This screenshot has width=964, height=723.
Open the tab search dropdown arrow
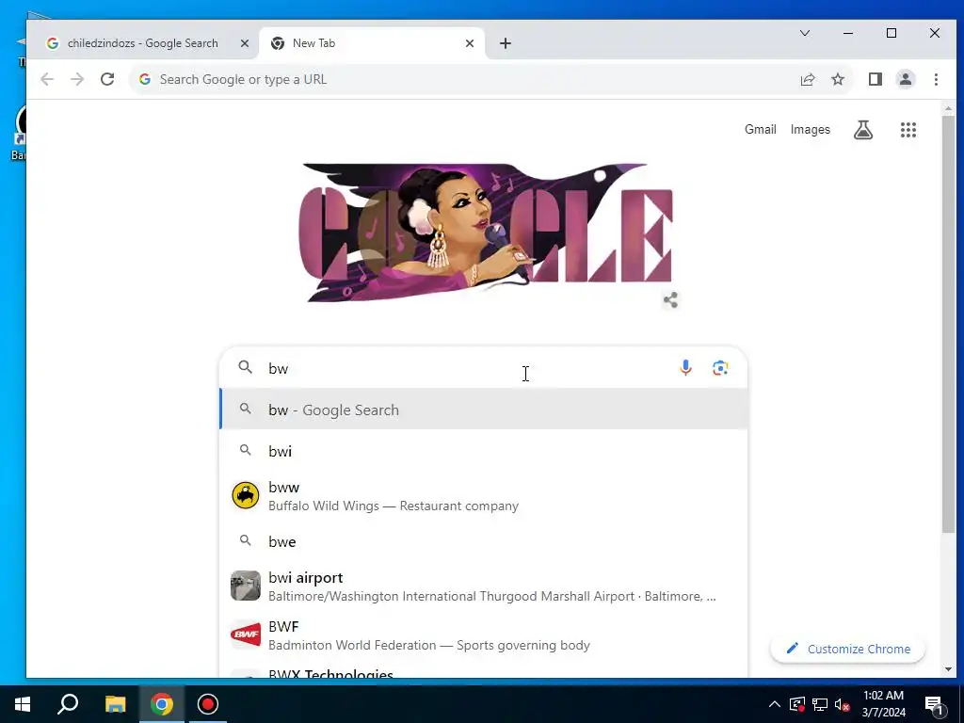[x=804, y=33]
